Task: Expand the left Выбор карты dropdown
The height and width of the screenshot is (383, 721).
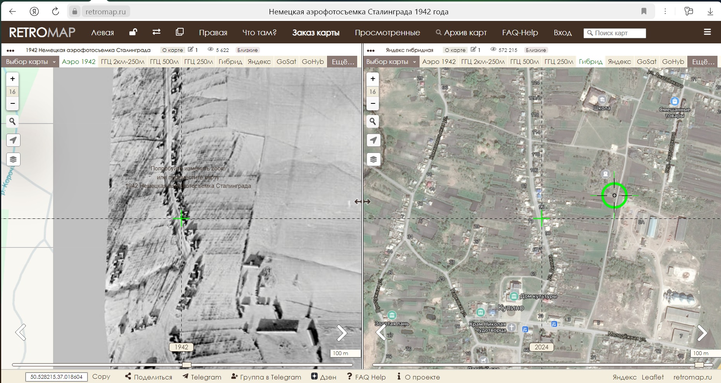Action: [x=30, y=62]
